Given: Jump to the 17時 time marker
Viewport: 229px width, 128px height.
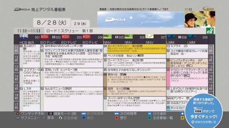Looking at the screenshot, I should 17,106.
